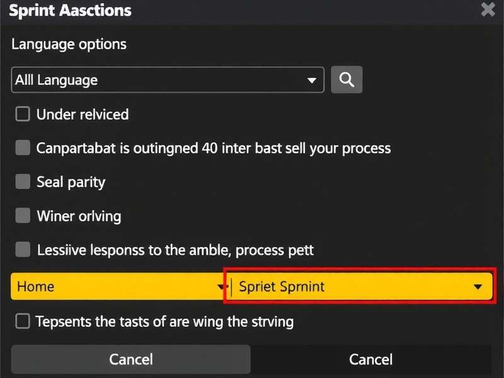Toggle Lessiive lesponss to the amble checkbox
The image size is (504, 378).
(23, 249)
